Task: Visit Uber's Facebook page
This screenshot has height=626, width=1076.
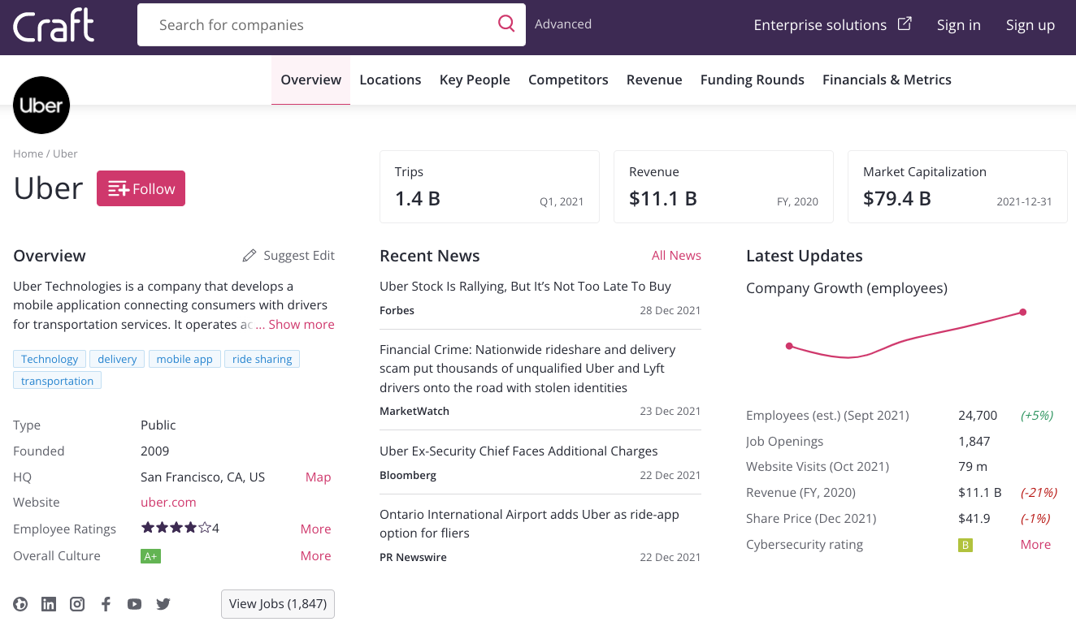Action: 106,604
